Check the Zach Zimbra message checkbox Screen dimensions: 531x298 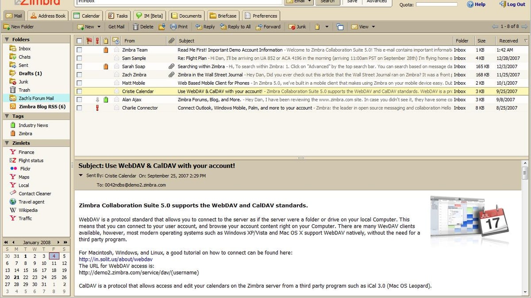coord(79,75)
